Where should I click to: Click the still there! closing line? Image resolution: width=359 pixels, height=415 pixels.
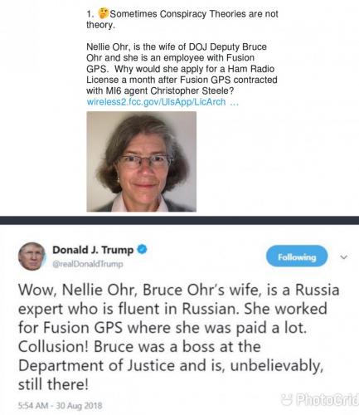[53, 384]
